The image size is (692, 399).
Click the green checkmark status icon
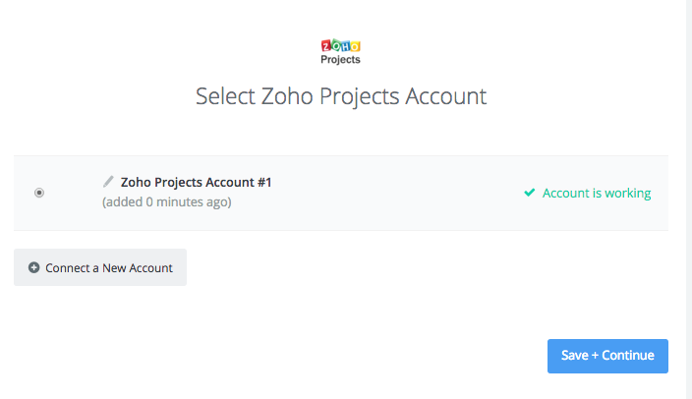[529, 193]
